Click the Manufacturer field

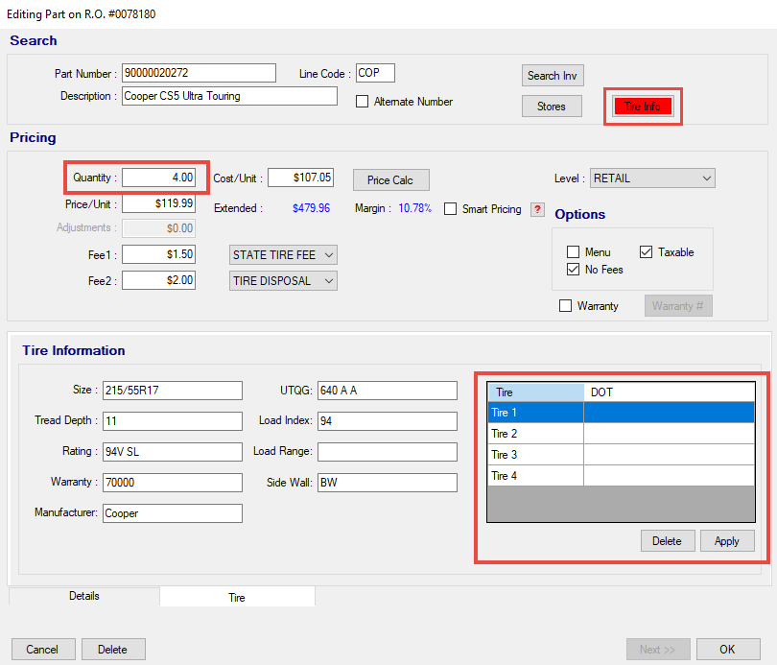click(x=173, y=513)
